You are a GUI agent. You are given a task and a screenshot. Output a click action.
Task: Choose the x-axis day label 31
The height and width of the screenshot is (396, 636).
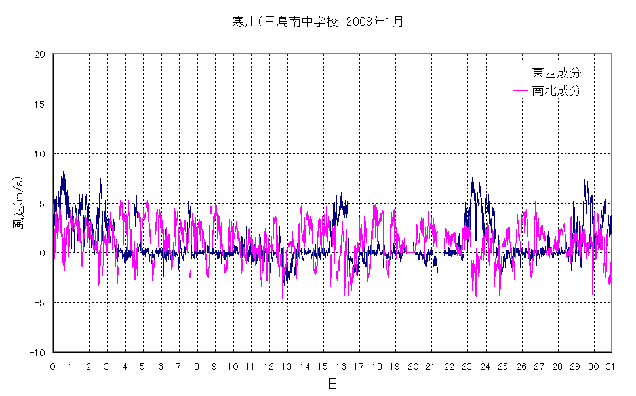pos(610,366)
